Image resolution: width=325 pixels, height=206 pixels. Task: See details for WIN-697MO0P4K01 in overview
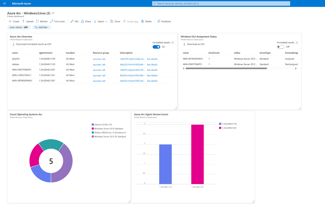pyautogui.click(x=152, y=81)
